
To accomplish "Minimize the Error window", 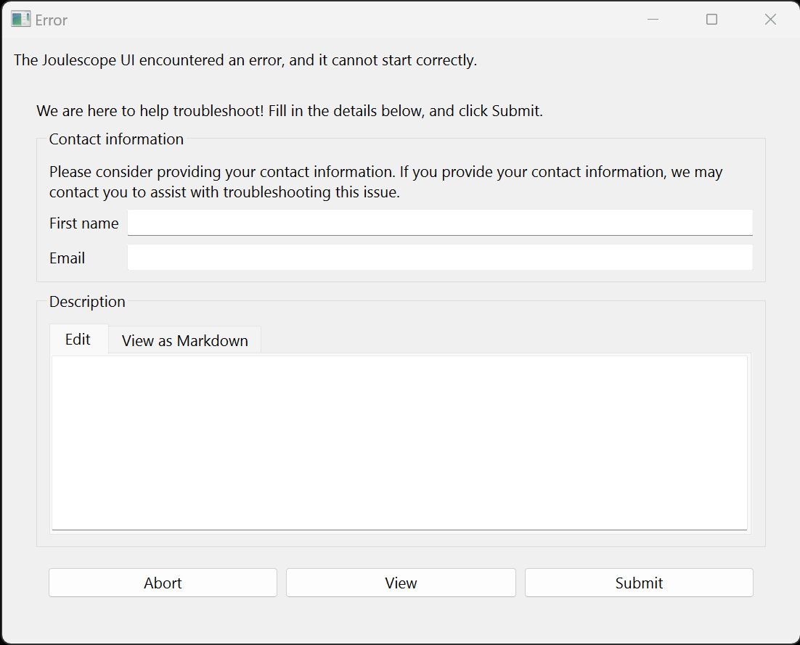I will point(653,20).
